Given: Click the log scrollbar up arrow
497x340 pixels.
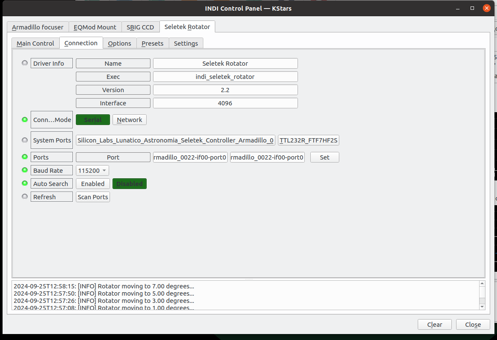Looking at the screenshot, I should 482,284.
